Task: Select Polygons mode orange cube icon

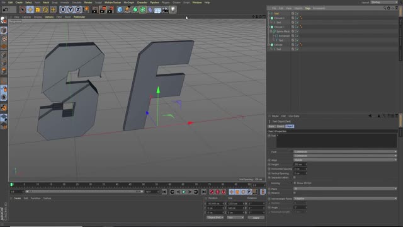Action: (x=4, y=71)
